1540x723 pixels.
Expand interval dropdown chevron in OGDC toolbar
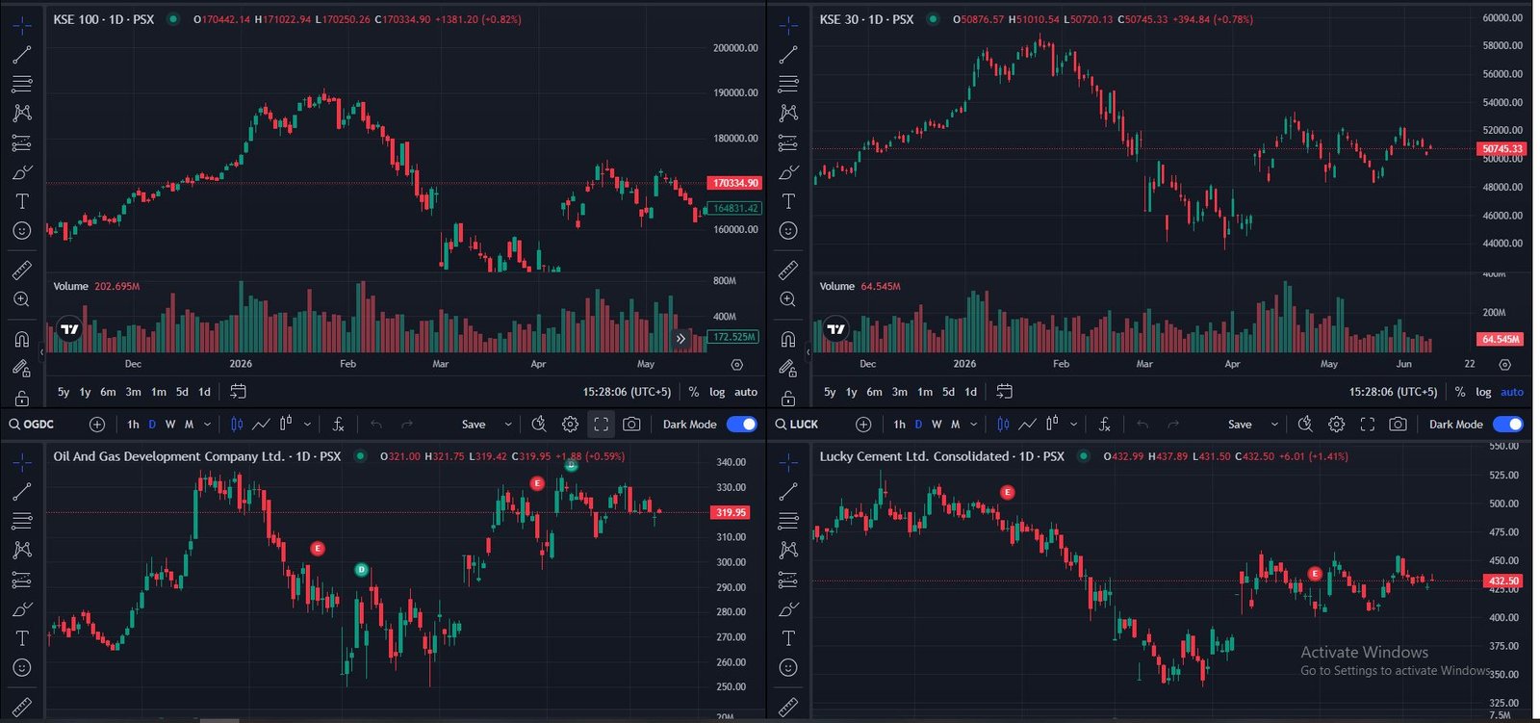click(207, 424)
